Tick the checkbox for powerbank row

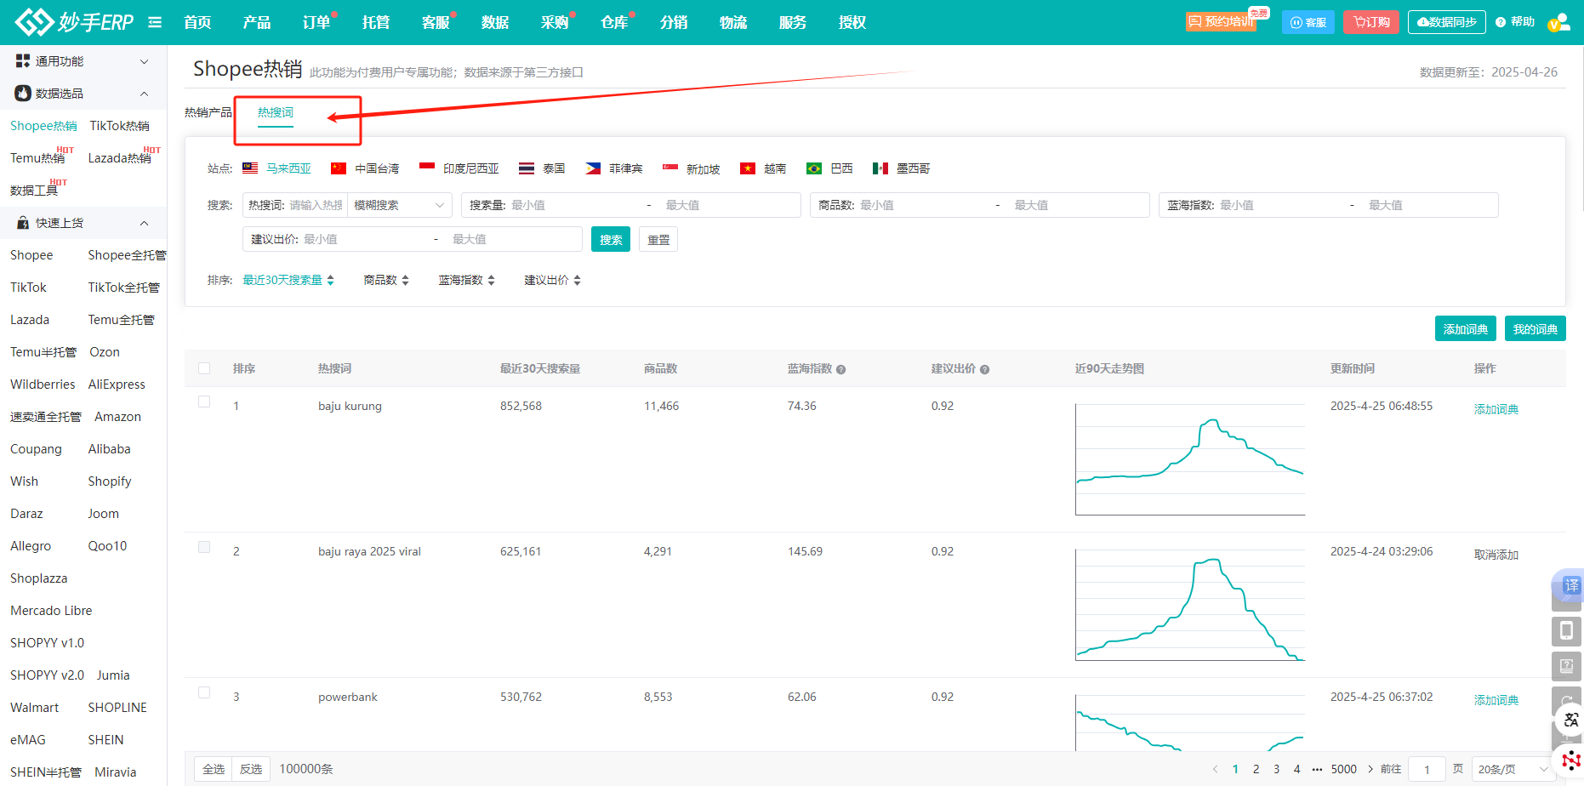pyautogui.click(x=204, y=692)
